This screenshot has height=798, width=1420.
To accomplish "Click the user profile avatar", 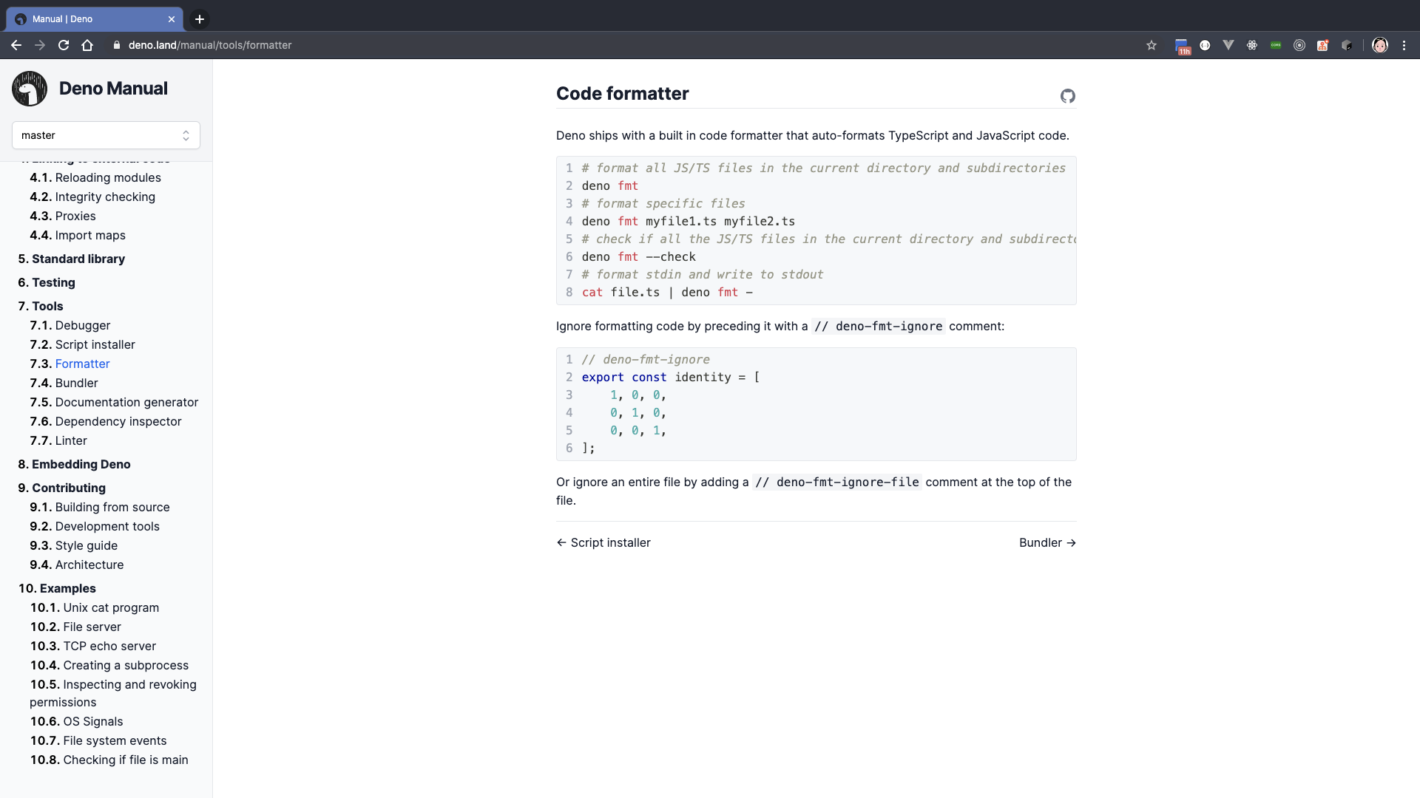I will pos(1380,45).
